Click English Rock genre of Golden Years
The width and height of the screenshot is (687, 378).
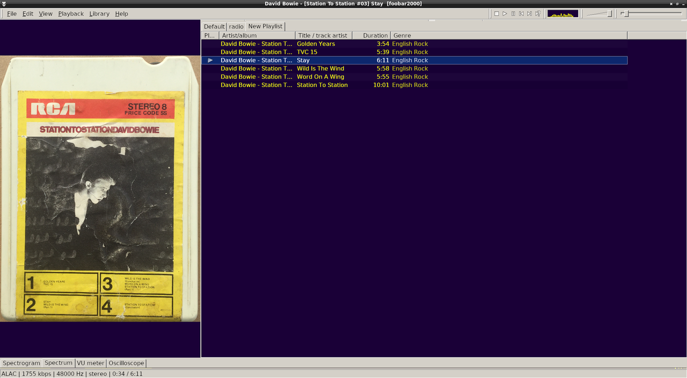click(x=410, y=44)
